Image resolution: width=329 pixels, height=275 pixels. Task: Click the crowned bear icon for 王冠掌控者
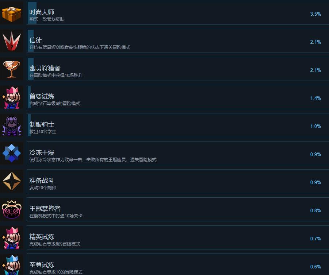pyautogui.click(x=12, y=210)
